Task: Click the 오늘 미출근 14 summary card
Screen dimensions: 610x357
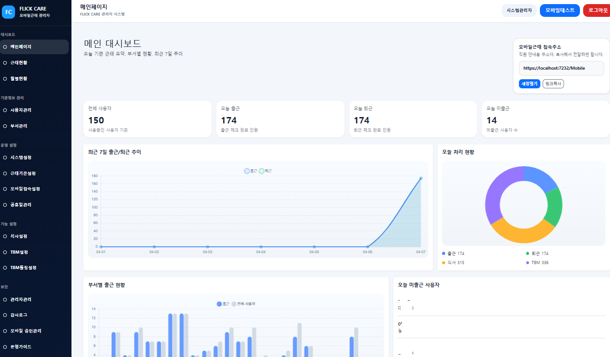Action: coord(546,119)
